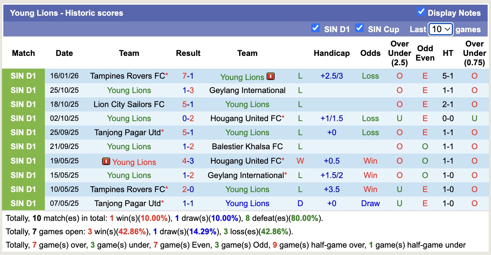Click the green SIN D1 badge in the top row
This screenshot has height=255, width=491.
point(23,76)
